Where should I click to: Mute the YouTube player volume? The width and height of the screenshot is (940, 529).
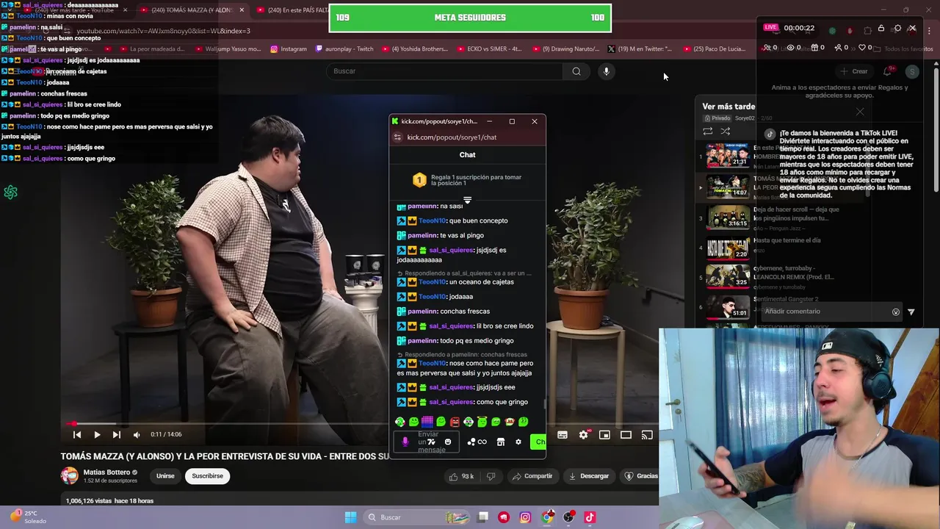click(137, 435)
